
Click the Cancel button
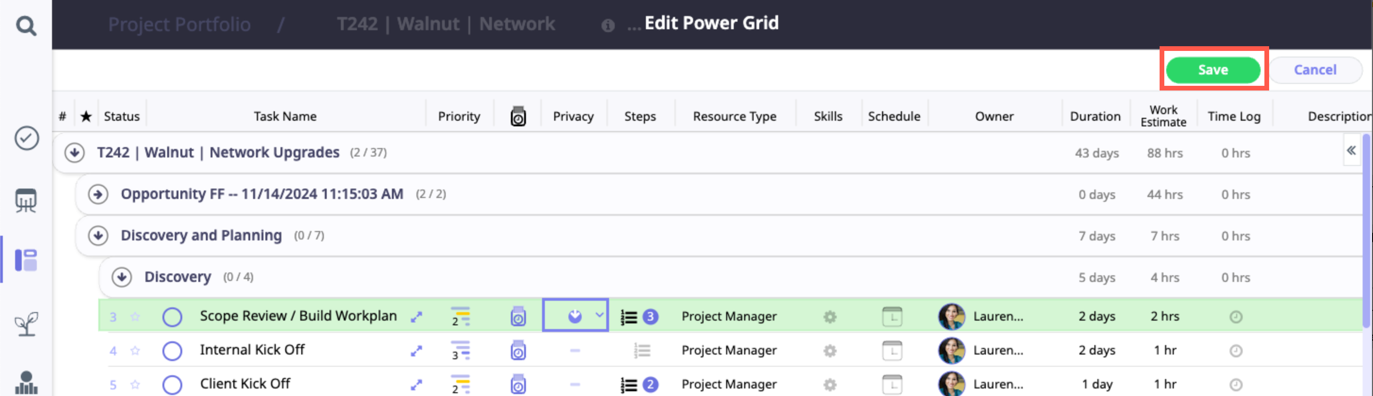click(1314, 70)
